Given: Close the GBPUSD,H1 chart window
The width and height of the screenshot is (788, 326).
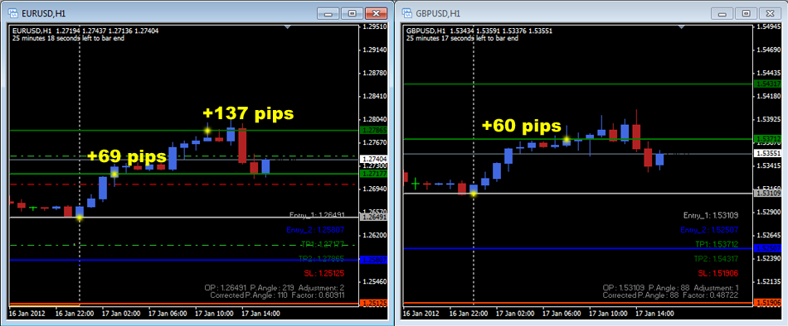Looking at the screenshot, I should click(770, 13).
